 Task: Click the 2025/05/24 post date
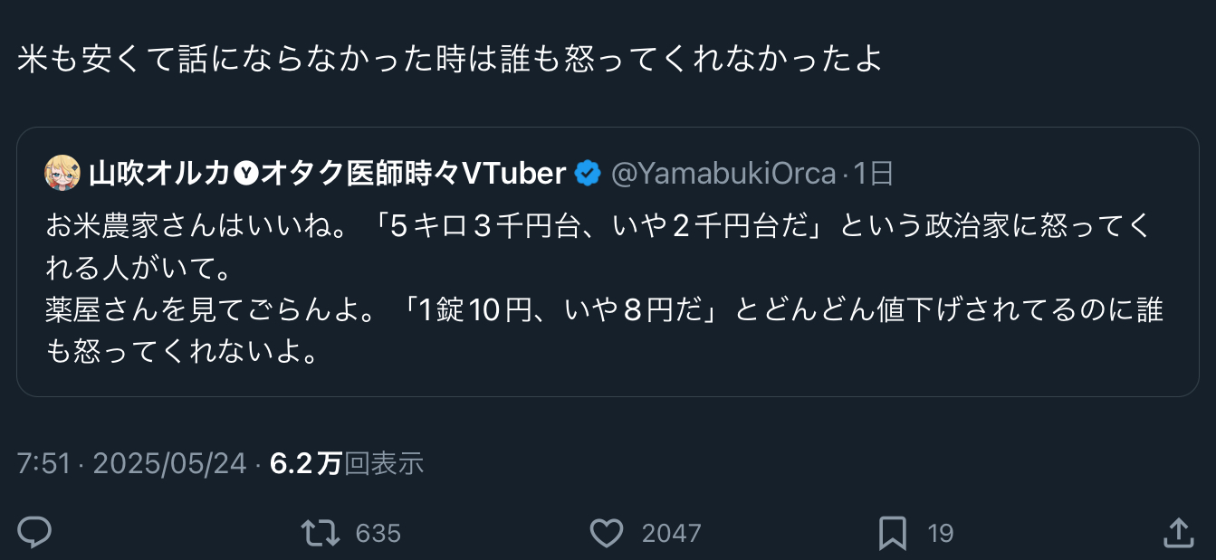tap(169, 463)
